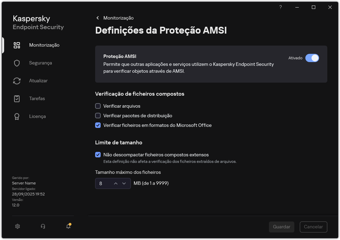
Task: Open help with the question mark icon
Action: click(x=280, y=7)
